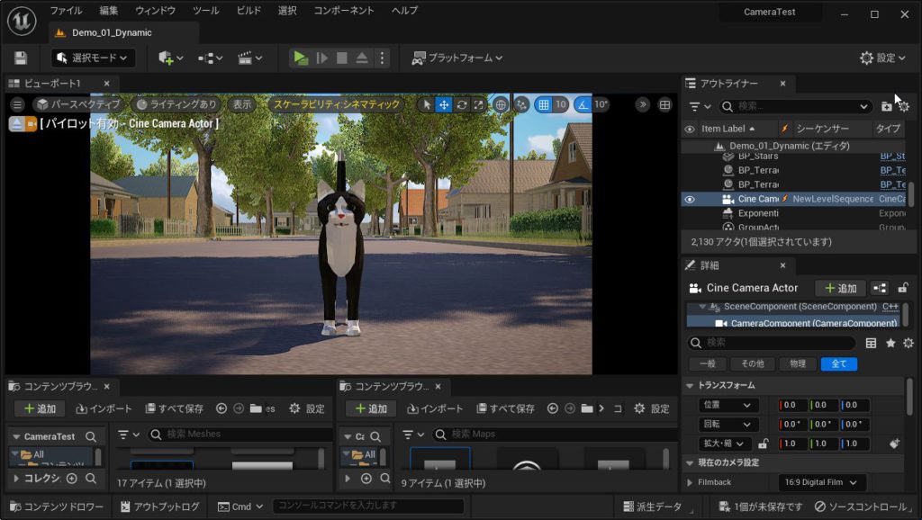Toggle surface snapping icon in viewport
The height and width of the screenshot is (520, 922).
pyautogui.click(x=521, y=104)
